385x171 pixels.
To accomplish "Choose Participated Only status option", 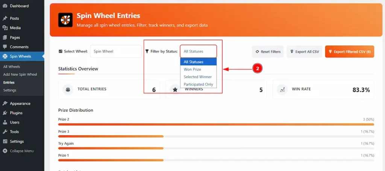I will pos(198,85).
